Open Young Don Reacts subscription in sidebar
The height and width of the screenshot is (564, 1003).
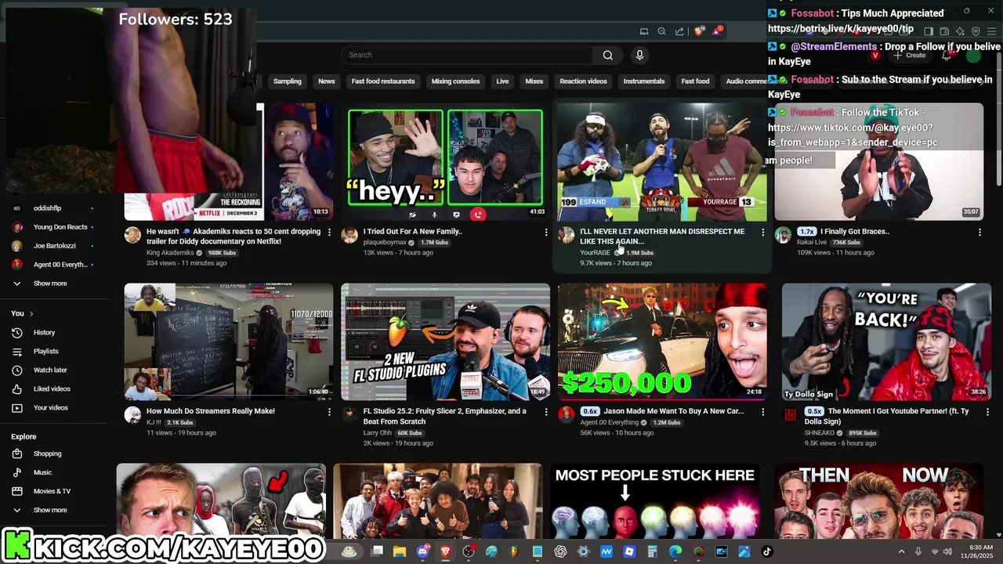[x=60, y=227]
